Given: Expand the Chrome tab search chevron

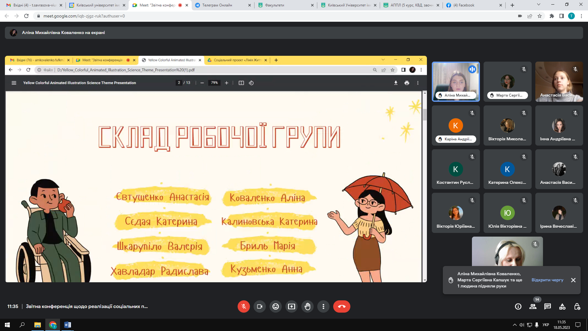Looking at the screenshot, I should point(539,5).
